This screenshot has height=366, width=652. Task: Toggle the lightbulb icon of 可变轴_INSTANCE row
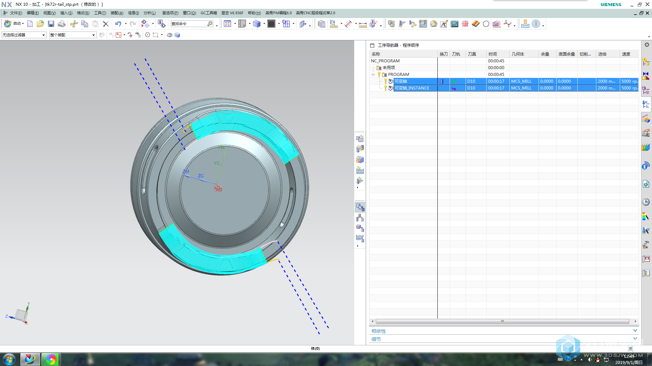[385, 88]
